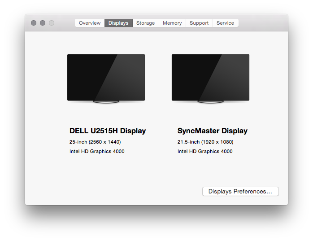Close the window with the leftmost title bar button
313x241 pixels.
34,23
